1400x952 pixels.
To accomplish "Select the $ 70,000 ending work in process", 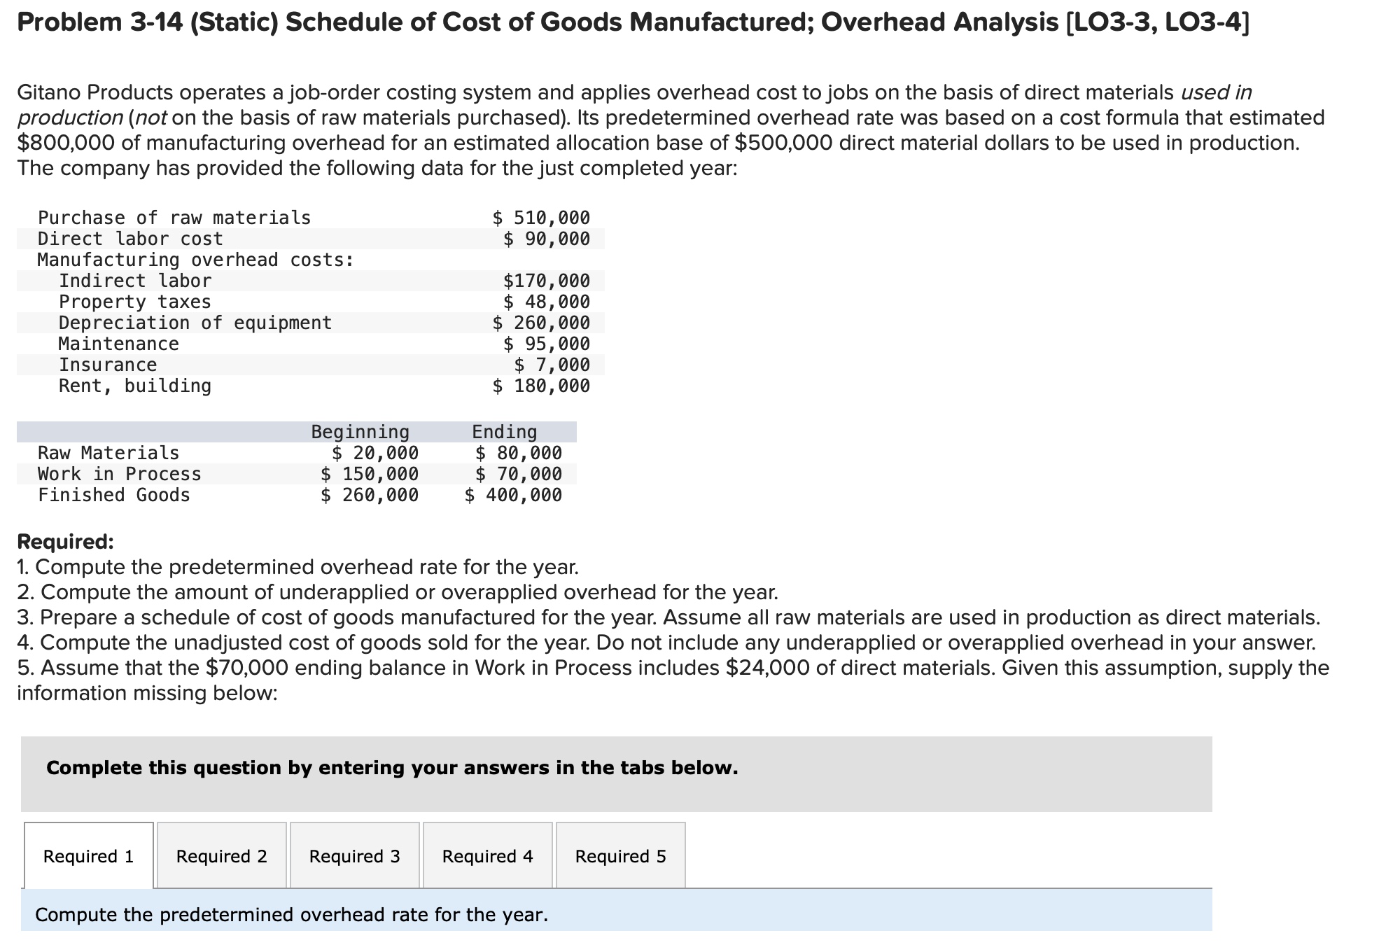I will 519,474.
